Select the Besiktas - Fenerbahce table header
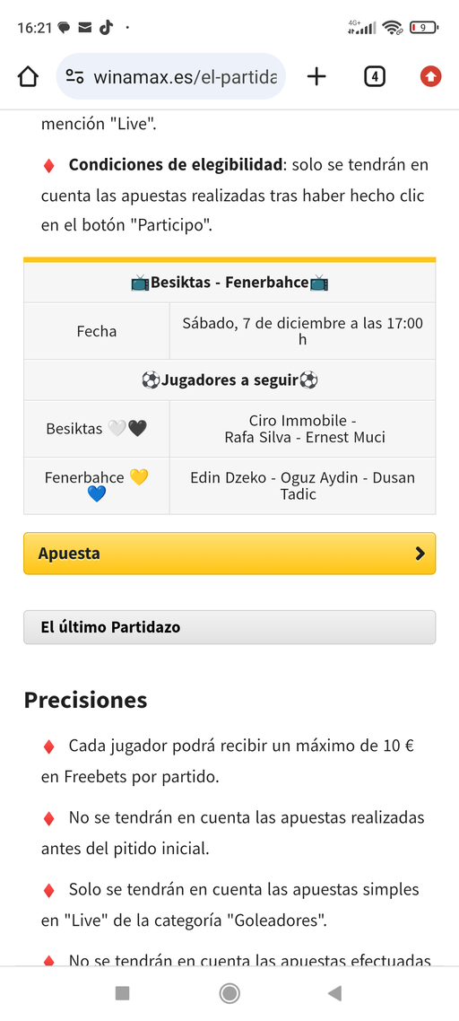This screenshot has height=1021, width=459. [x=229, y=283]
